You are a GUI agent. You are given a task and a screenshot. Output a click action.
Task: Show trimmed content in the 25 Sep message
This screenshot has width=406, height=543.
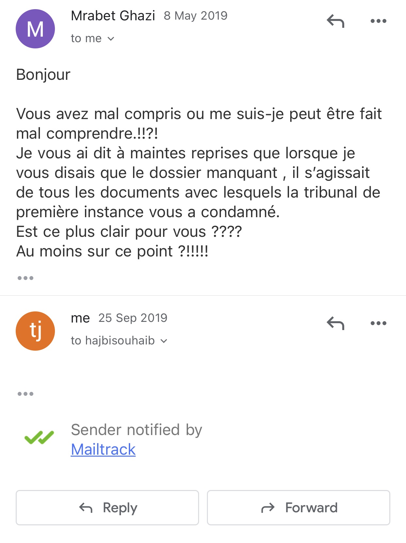(25, 394)
